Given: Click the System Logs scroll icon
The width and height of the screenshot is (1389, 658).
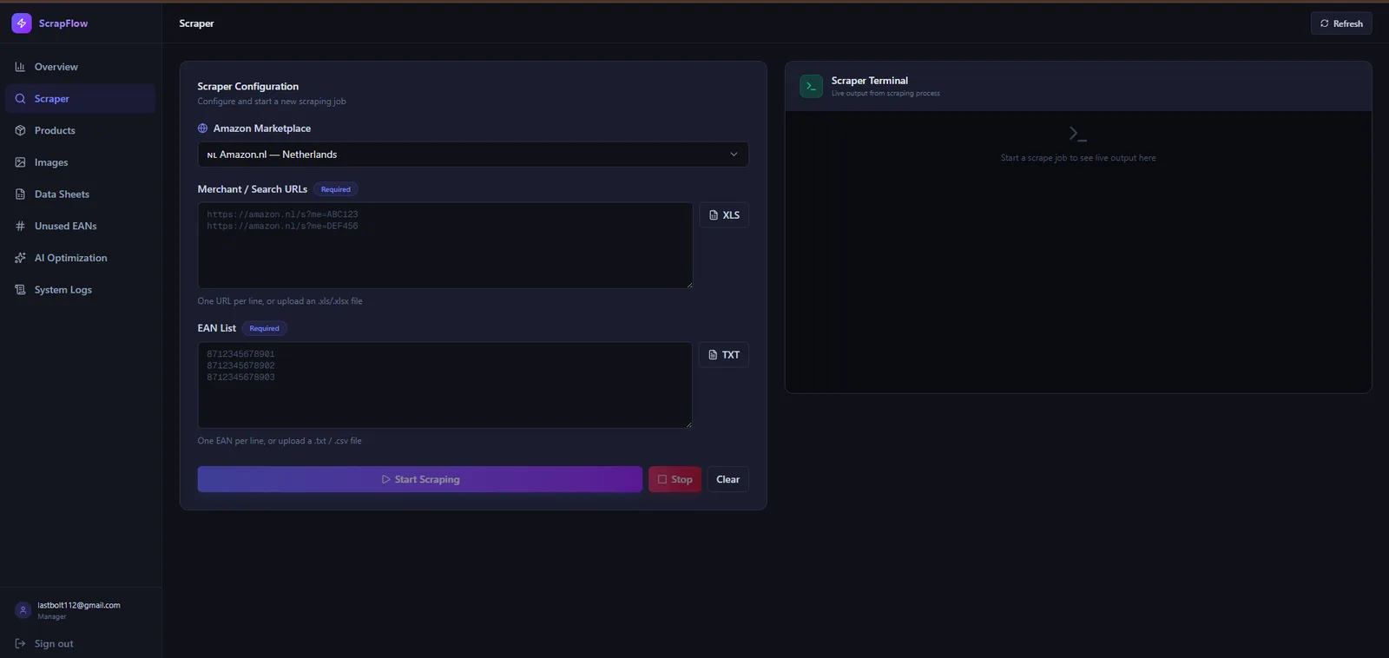Looking at the screenshot, I should coord(20,290).
